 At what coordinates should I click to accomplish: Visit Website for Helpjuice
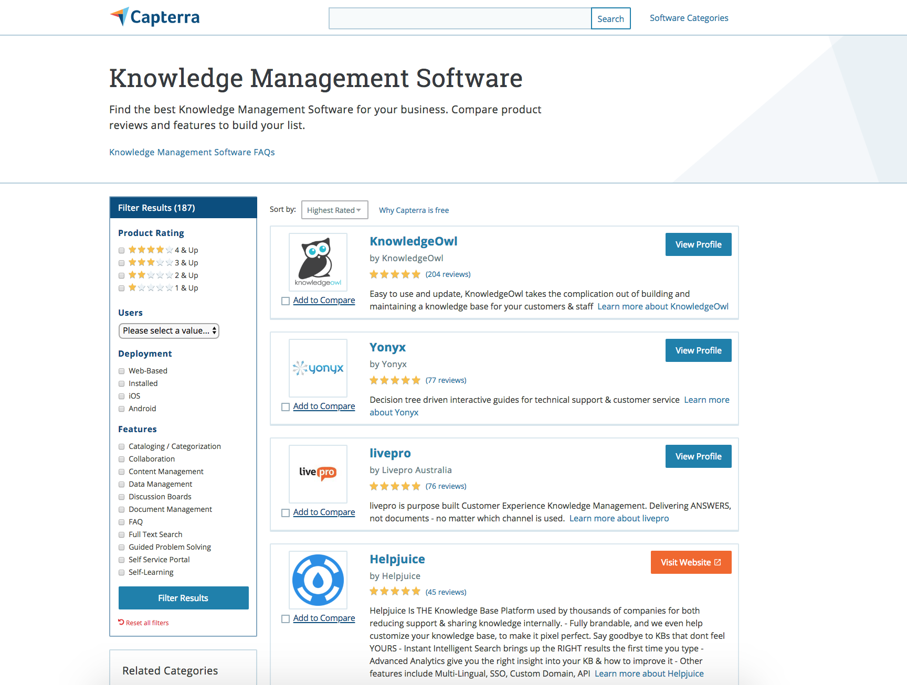[691, 562]
